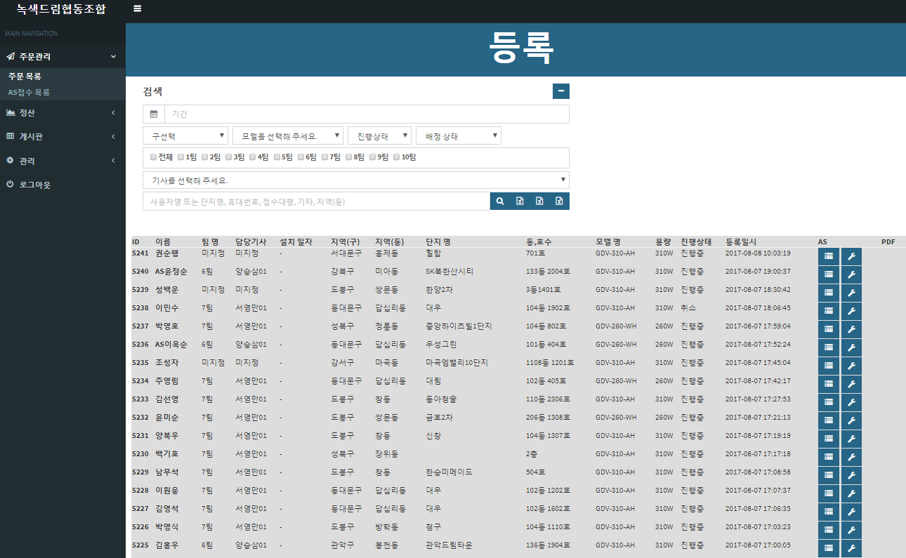
Task: Click the name AS윤정순 in row 5240
Action: pyautogui.click(x=171, y=271)
